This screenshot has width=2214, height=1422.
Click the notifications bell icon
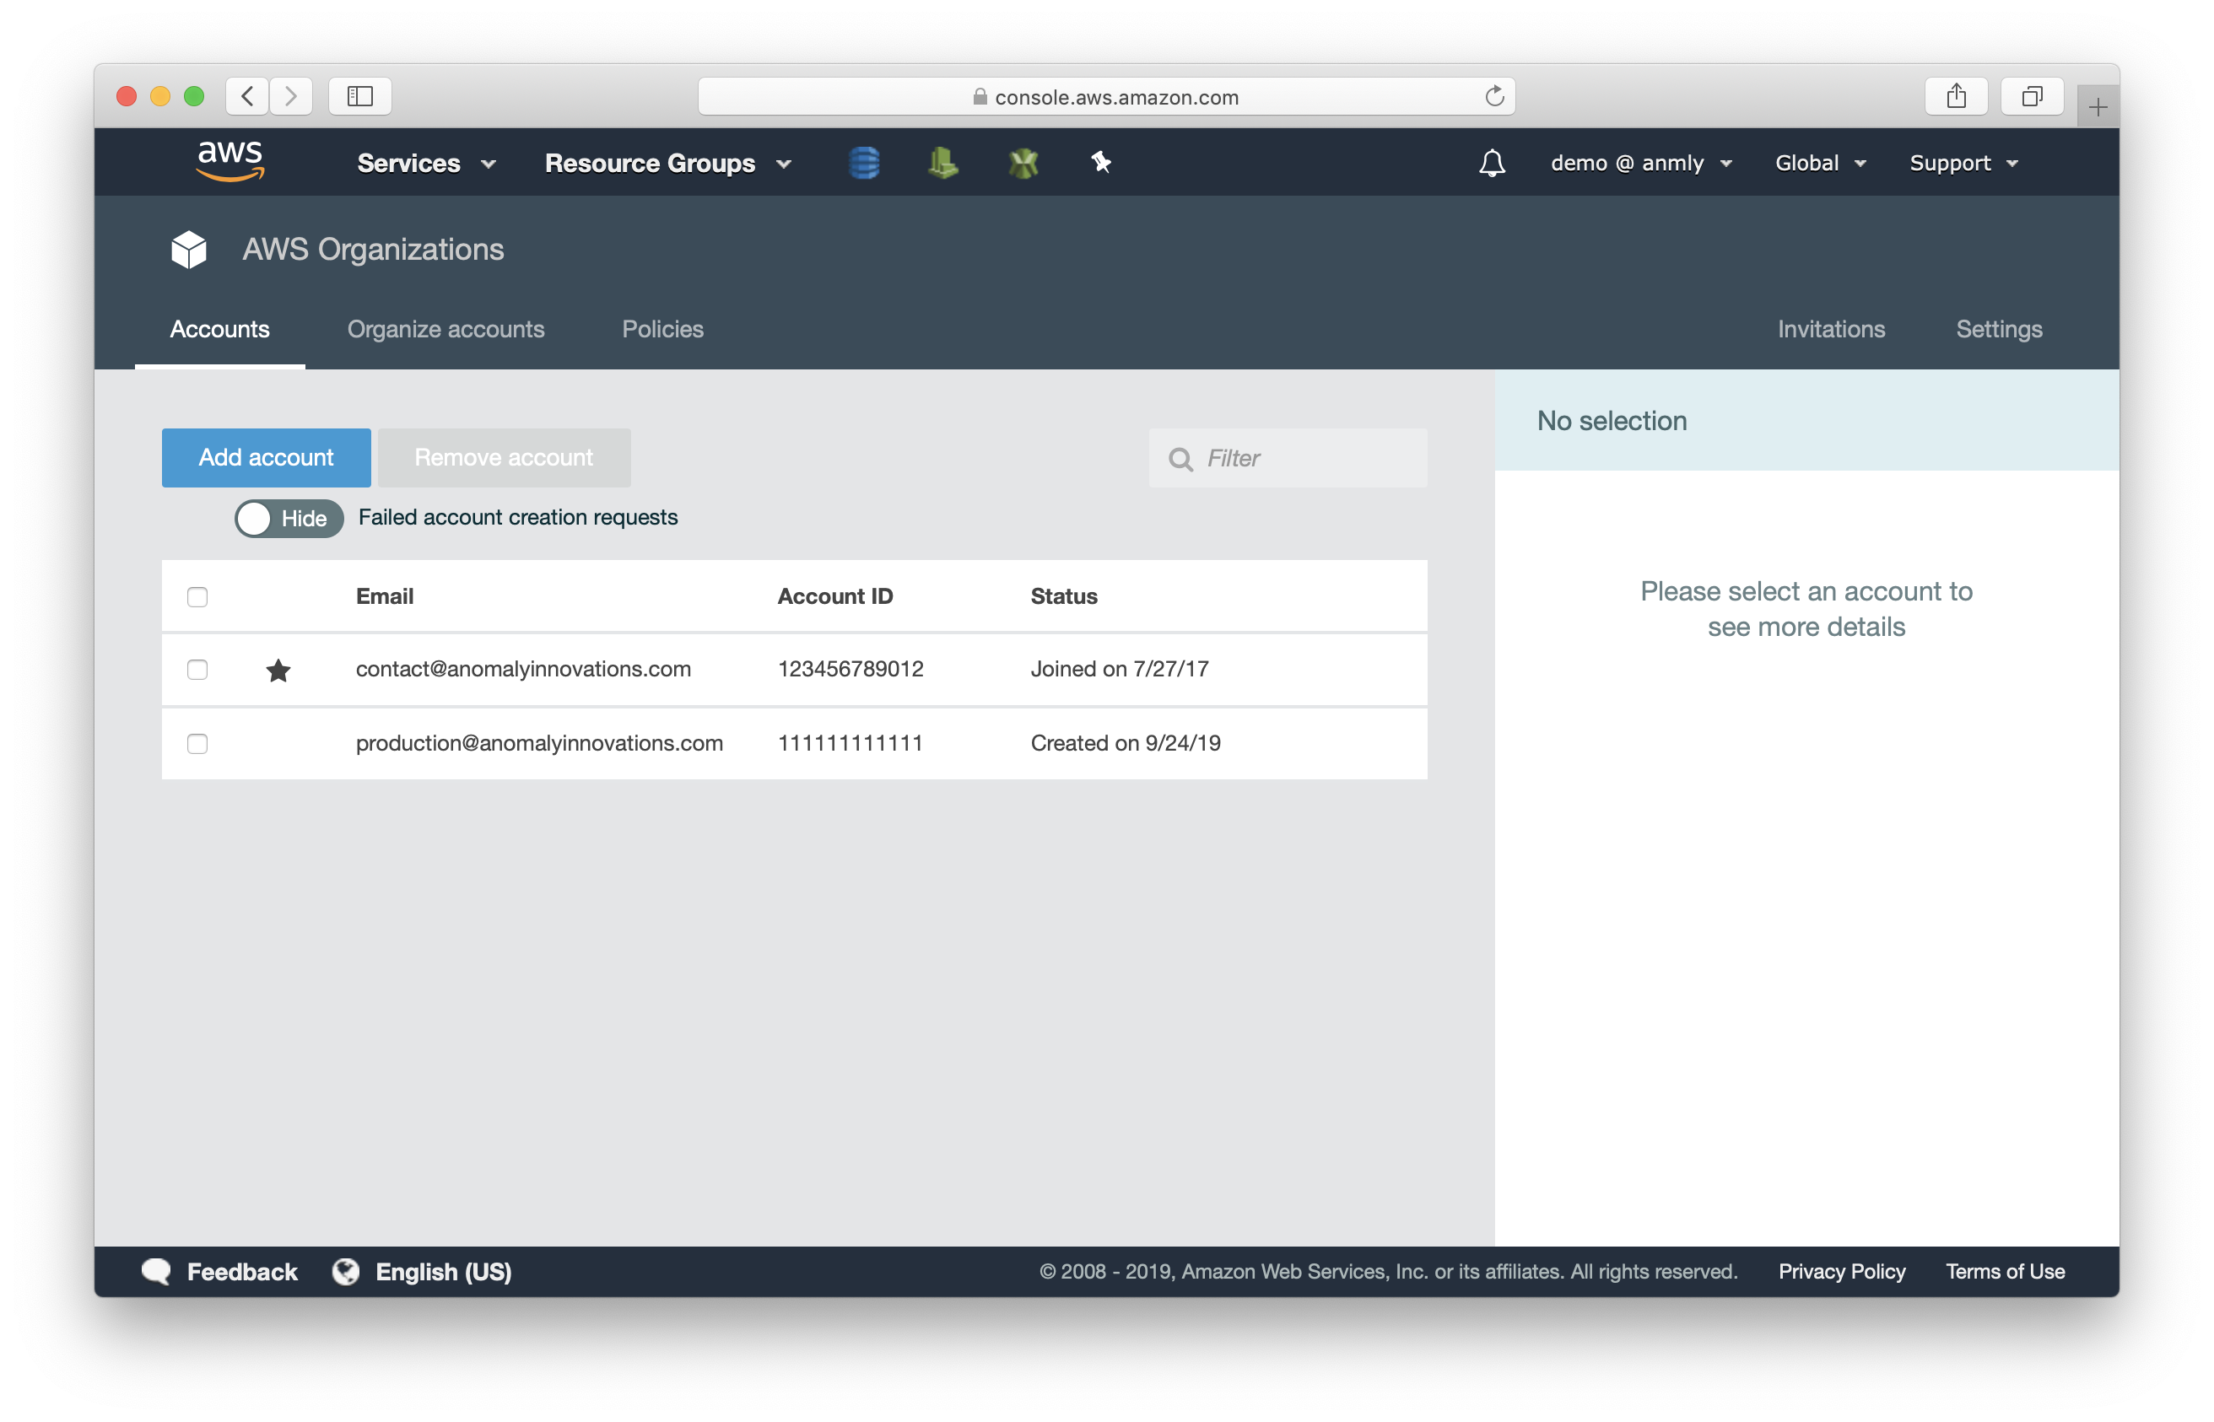coord(1488,161)
